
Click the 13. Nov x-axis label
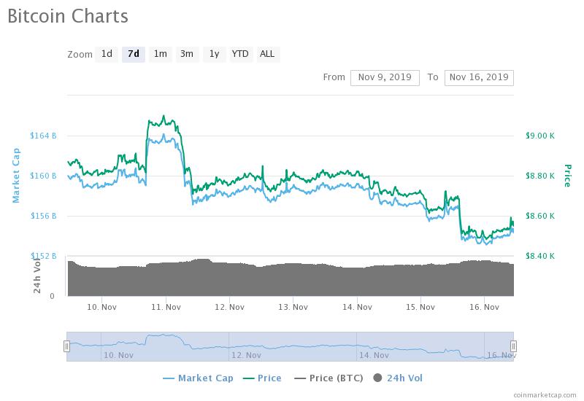click(x=293, y=307)
